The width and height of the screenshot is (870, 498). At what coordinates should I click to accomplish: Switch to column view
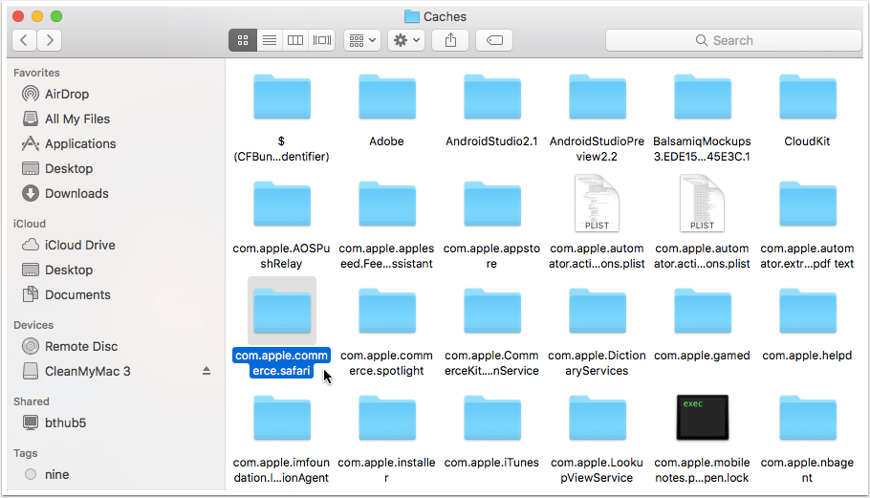click(295, 40)
